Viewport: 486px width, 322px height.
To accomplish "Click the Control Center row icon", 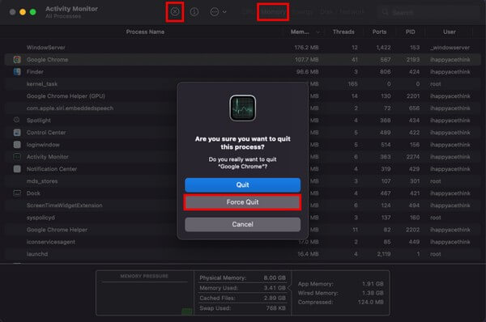I will coord(17,132).
